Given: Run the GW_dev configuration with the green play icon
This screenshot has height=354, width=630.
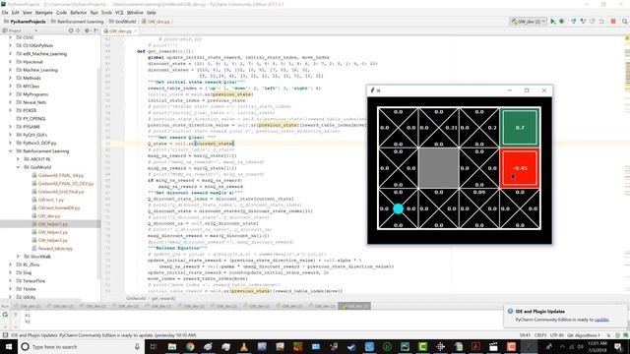Looking at the screenshot, I should [x=553, y=22].
